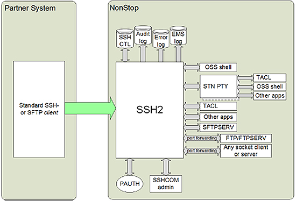Click the STN PTY box

pyautogui.click(x=218, y=87)
